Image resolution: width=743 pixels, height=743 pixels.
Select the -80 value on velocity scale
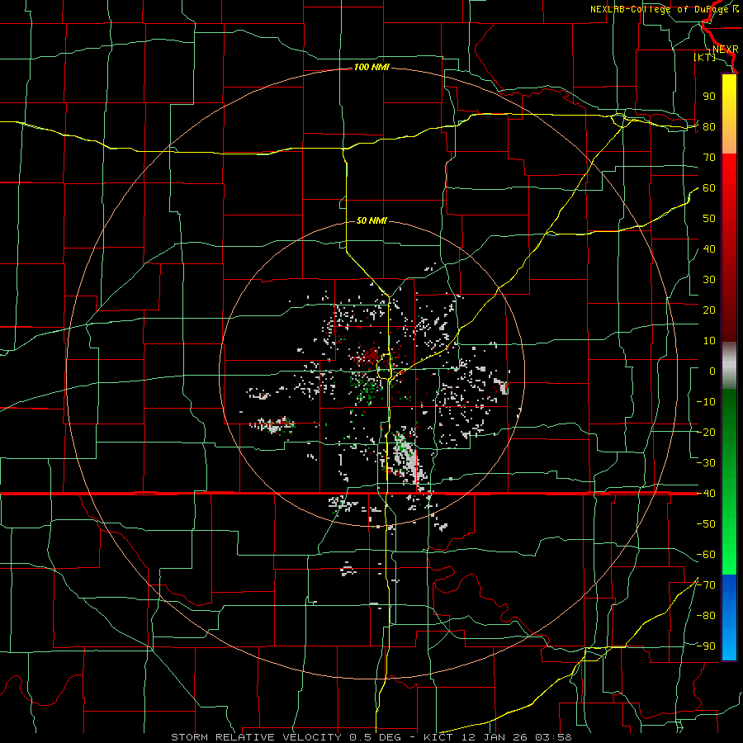click(706, 616)
